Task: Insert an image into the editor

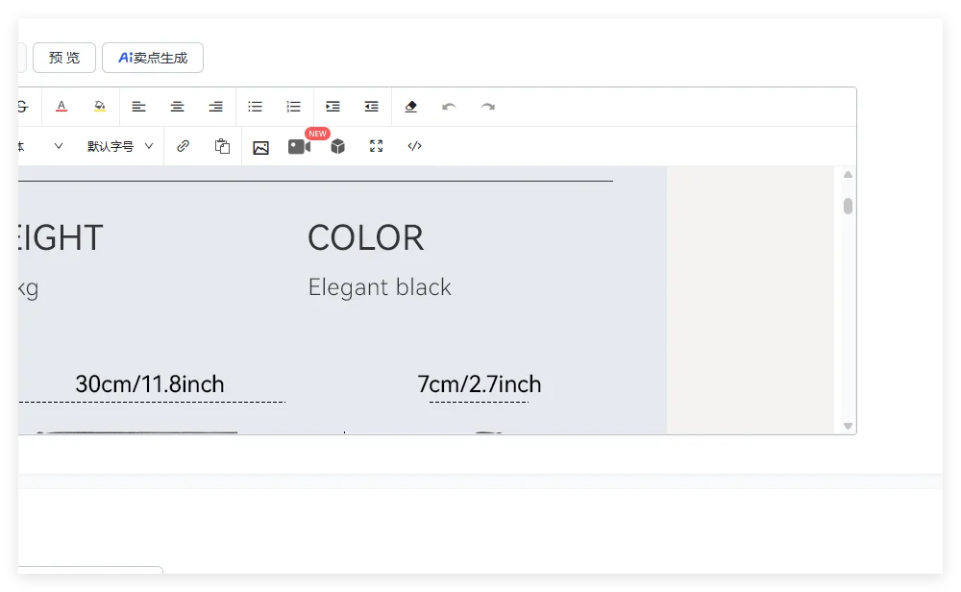Action: coord(260,147)
